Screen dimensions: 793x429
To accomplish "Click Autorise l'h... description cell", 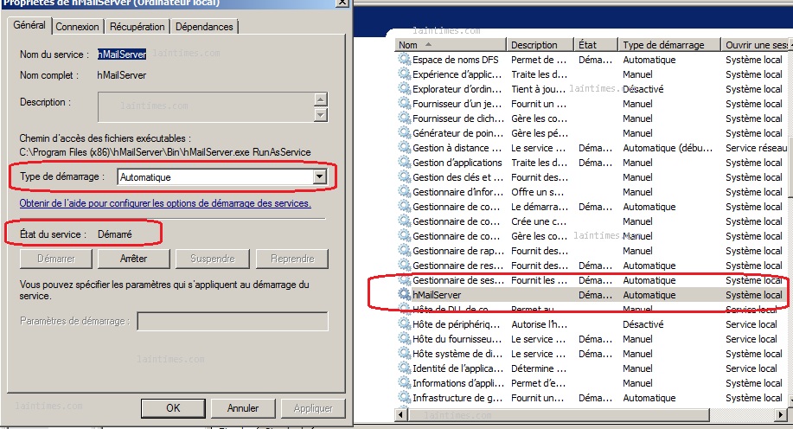I will tap(539, 324).
